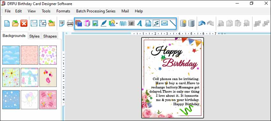Switch to the Styles tab

pos(34,36)
